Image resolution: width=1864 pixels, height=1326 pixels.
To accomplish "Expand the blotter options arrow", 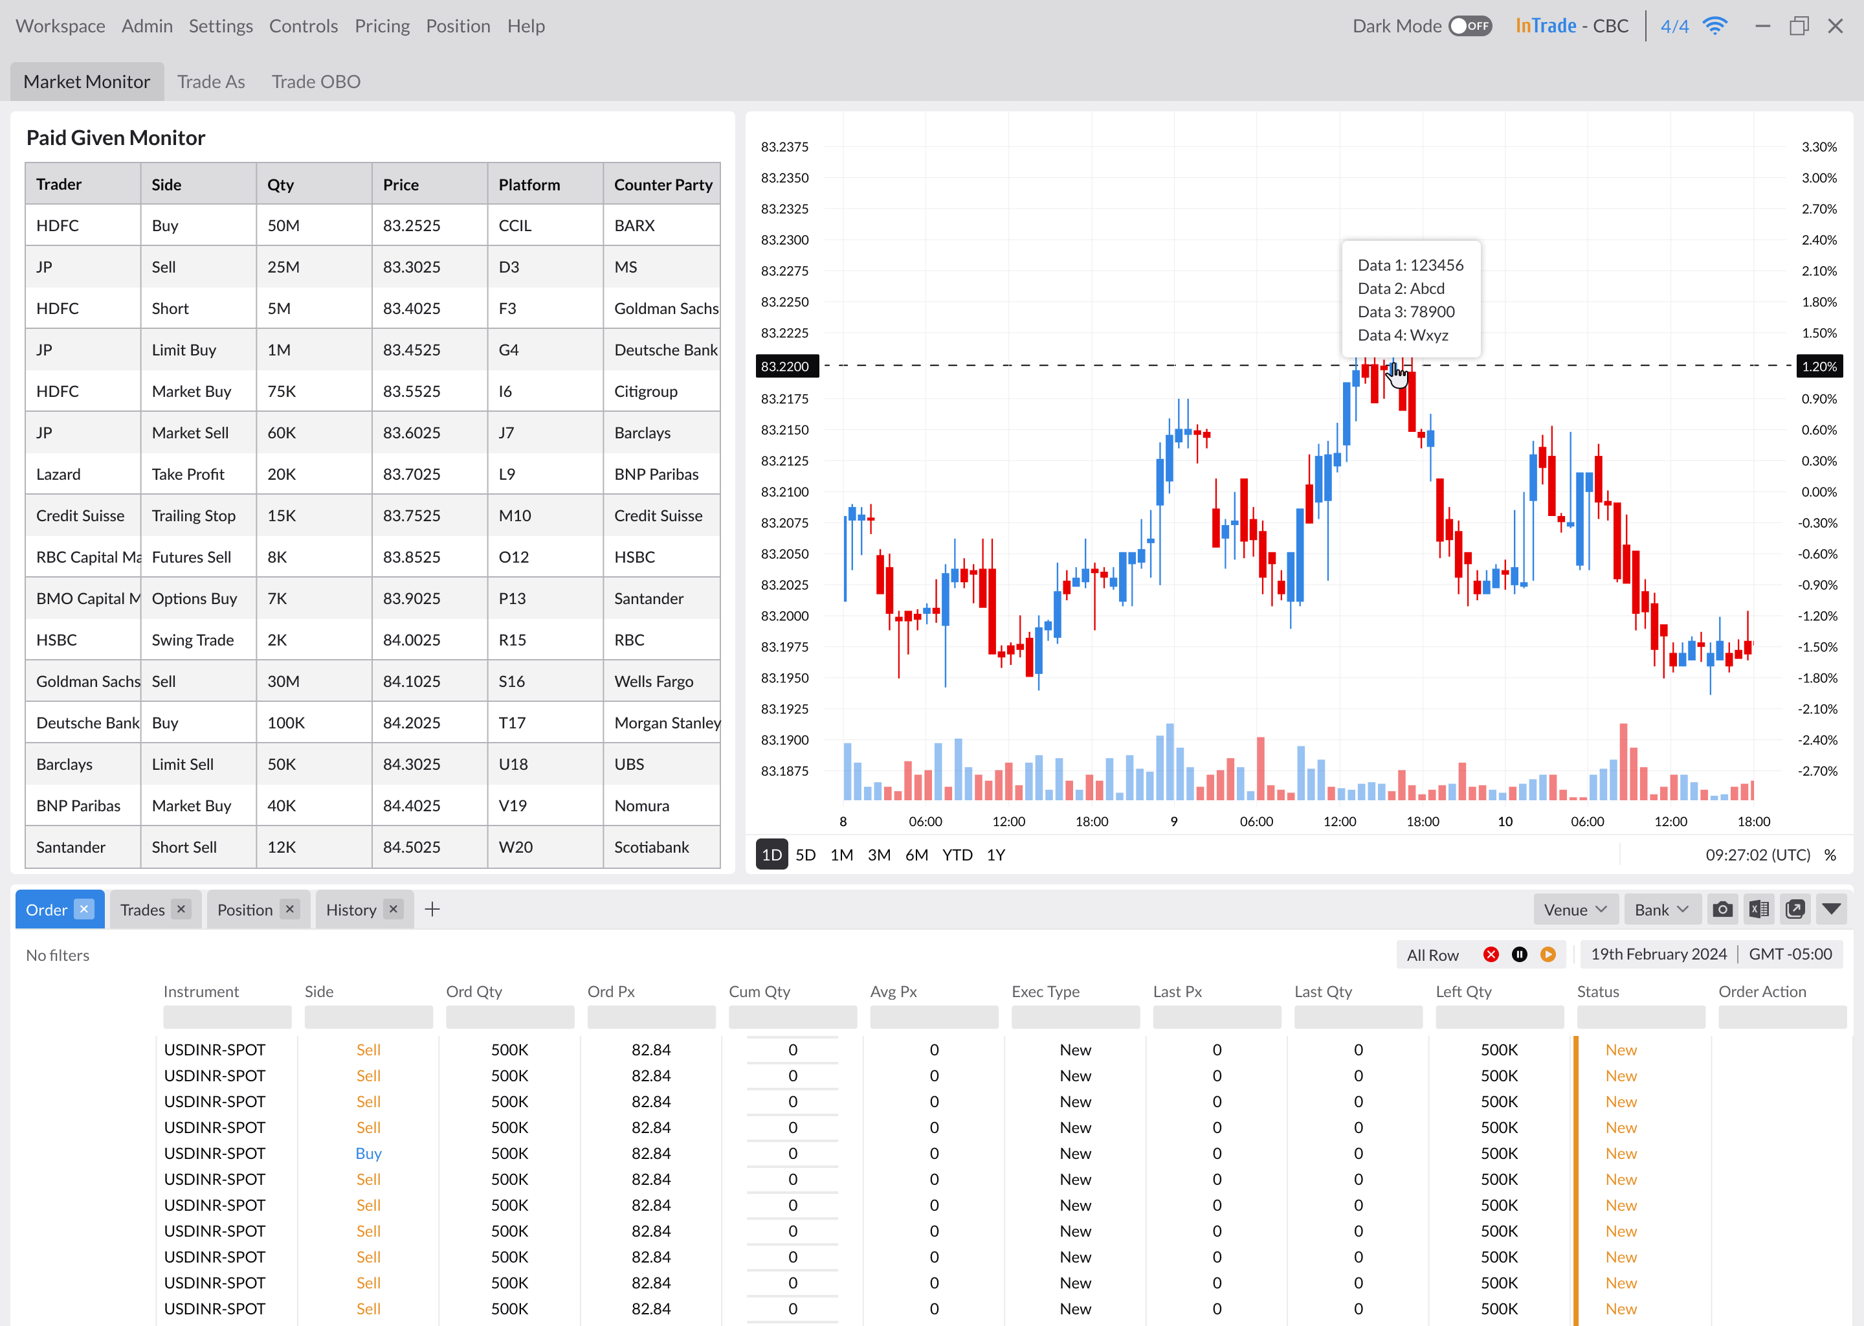I will [x=1832, y=910].
